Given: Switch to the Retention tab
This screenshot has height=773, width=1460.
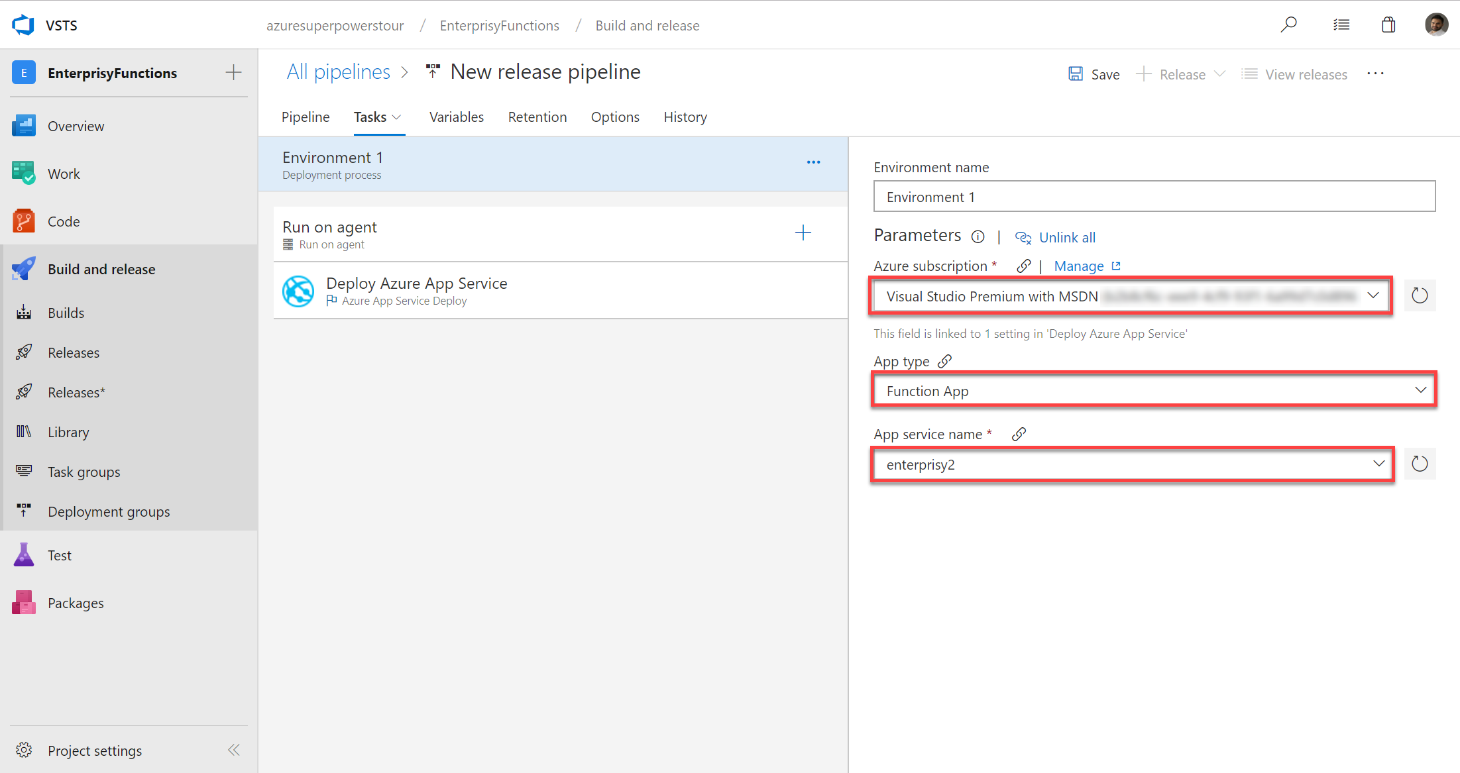Looking at the screenshot, I should tap(538, 116).
